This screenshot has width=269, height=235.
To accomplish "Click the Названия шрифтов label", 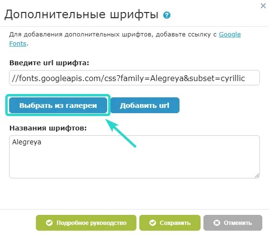I will pos(48,128).
